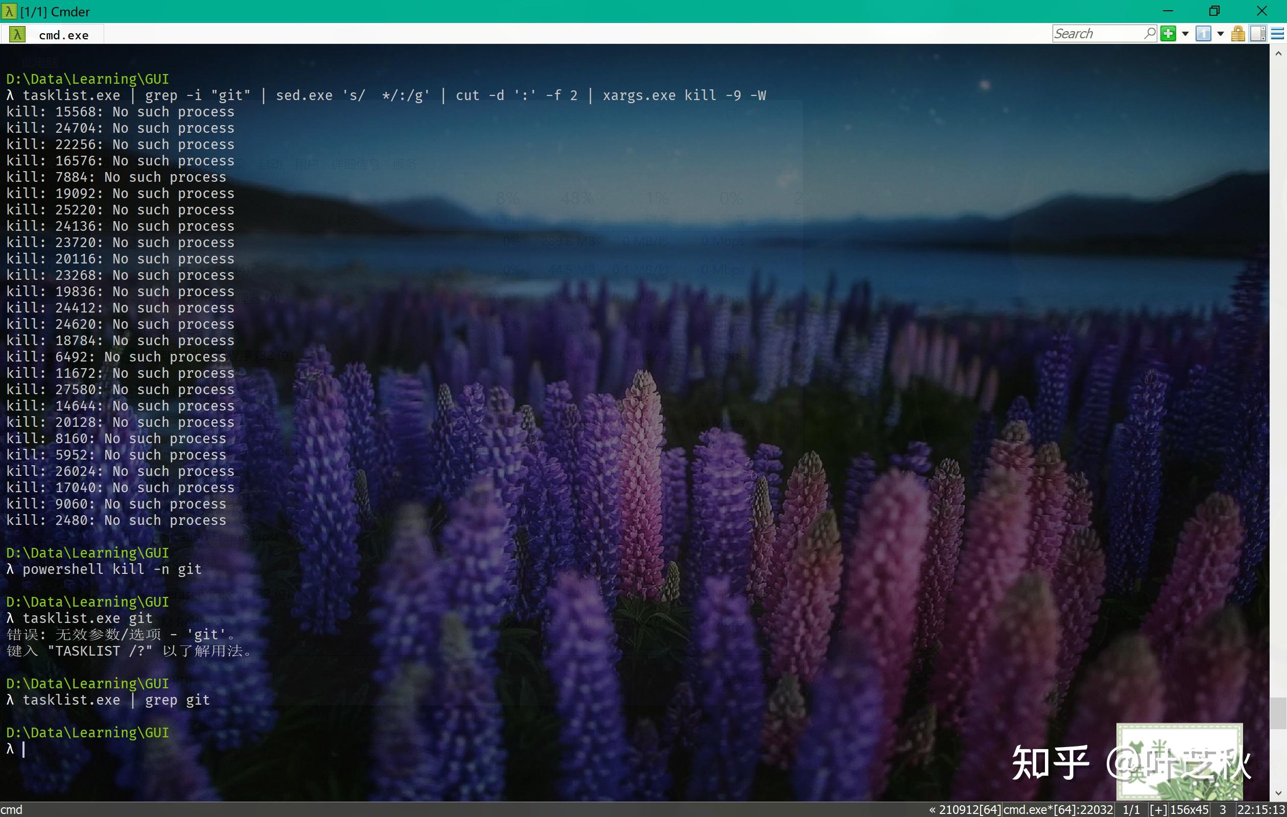Click the '156x45' console size field
This screenshot has width=1287, height=817.
click(x=1189, y=809)
